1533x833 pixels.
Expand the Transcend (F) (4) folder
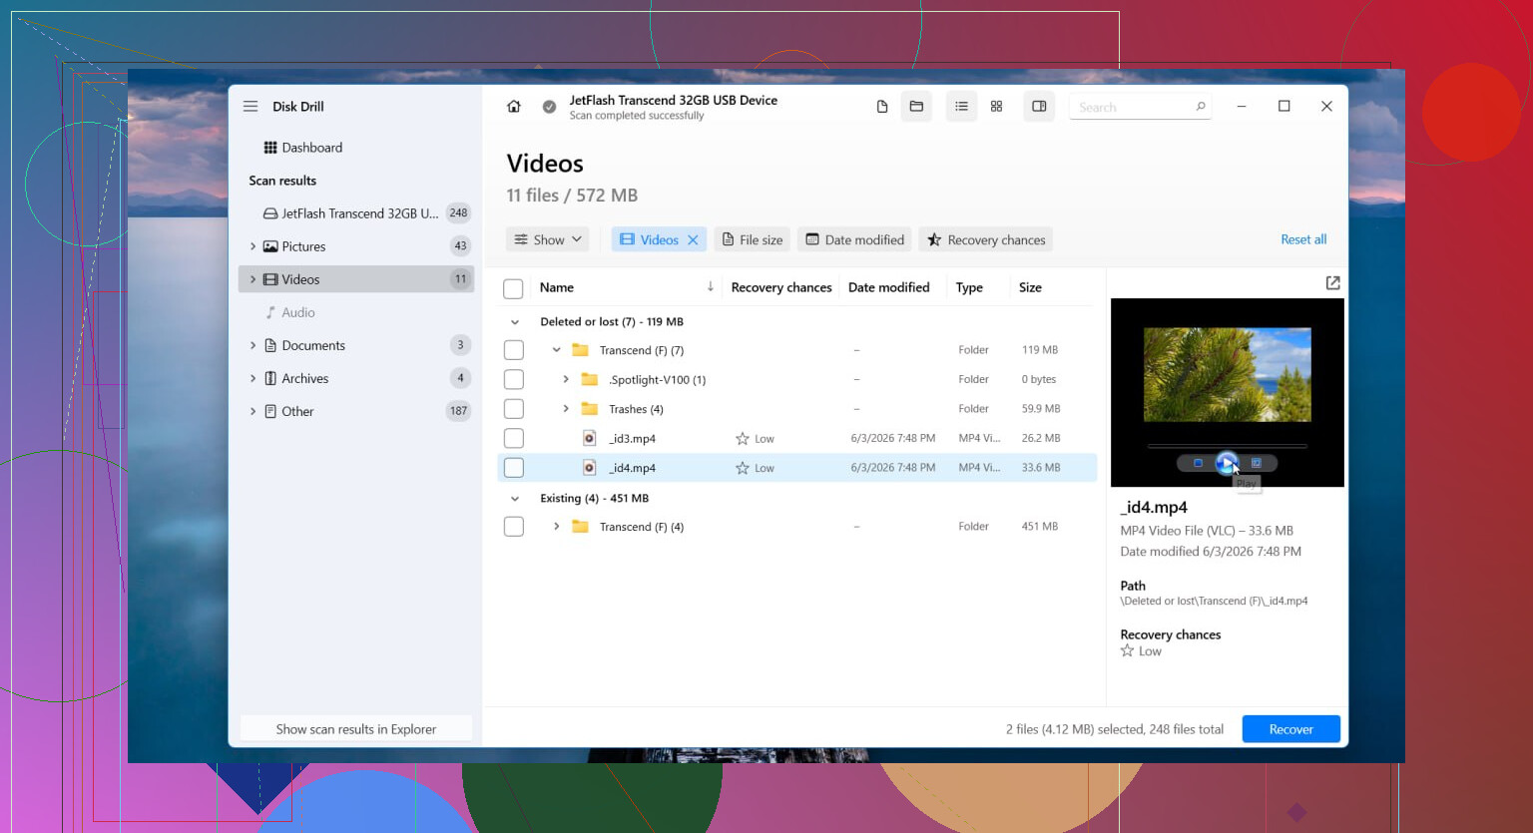(x=556, y=527)
